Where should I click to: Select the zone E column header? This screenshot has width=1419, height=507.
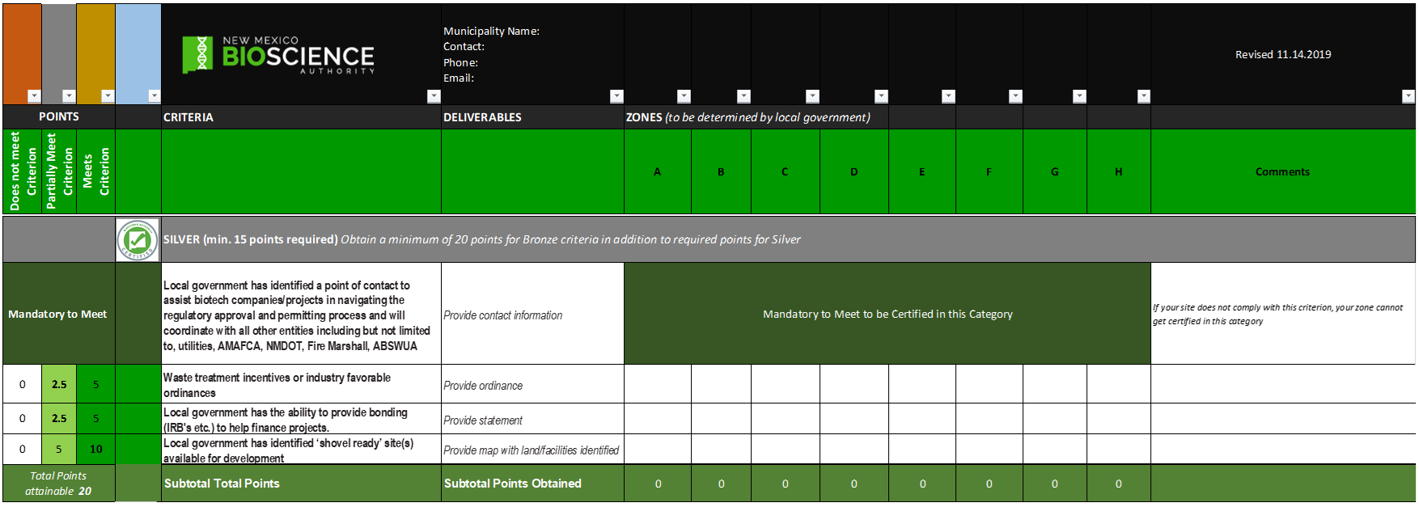[x=922, y=171]
